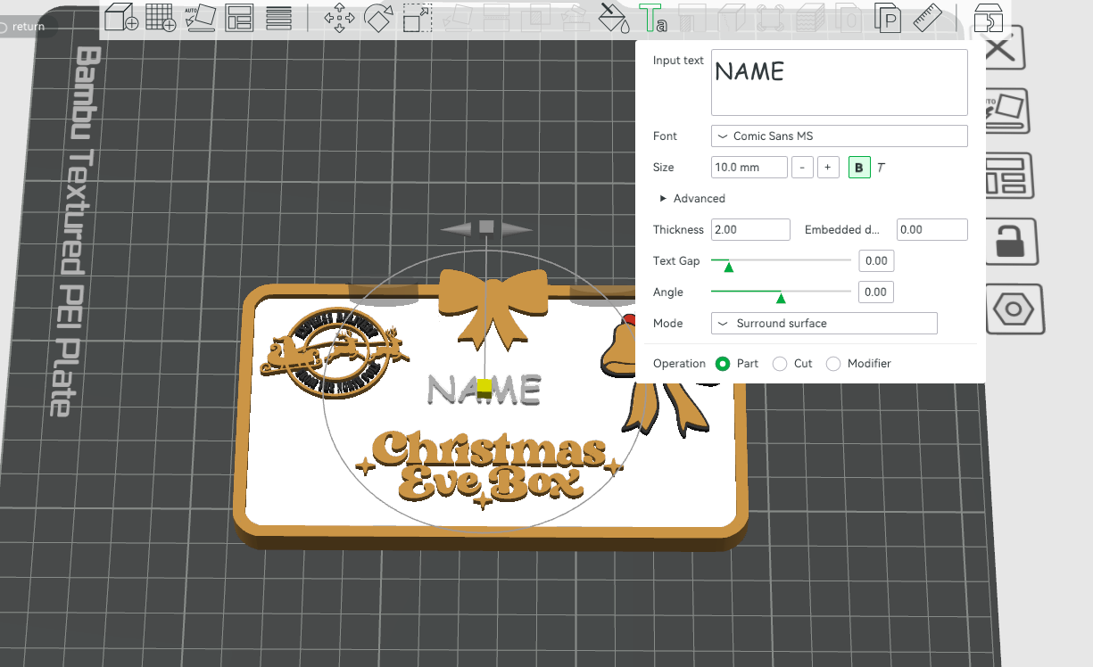Image resolution: width=1093 pixels, height=667 pixels.
Task: Click the Size field showing 10.0 mm
Action: pyautogui.click(x=749, y=168)
